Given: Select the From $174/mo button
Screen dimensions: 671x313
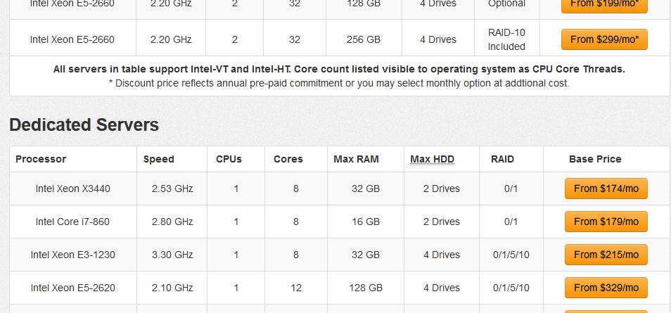Looking at the screenshot, I should (606, 189).
